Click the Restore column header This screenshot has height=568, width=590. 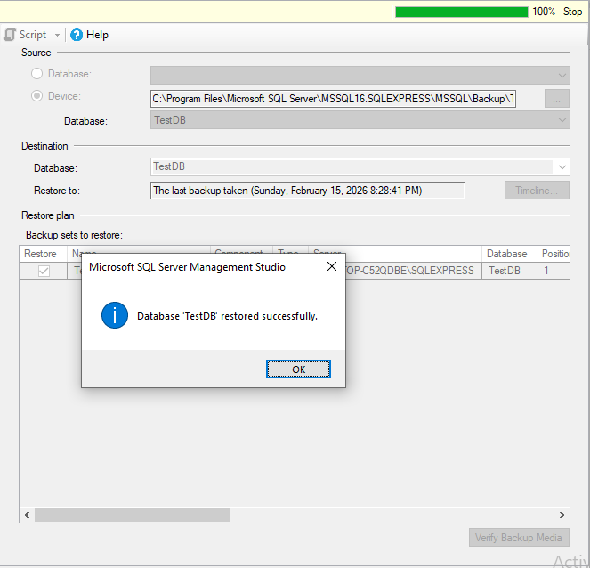[x=43, y=254]
